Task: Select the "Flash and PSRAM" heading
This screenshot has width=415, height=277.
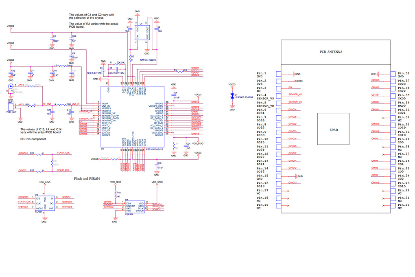Action: point(87,179)
